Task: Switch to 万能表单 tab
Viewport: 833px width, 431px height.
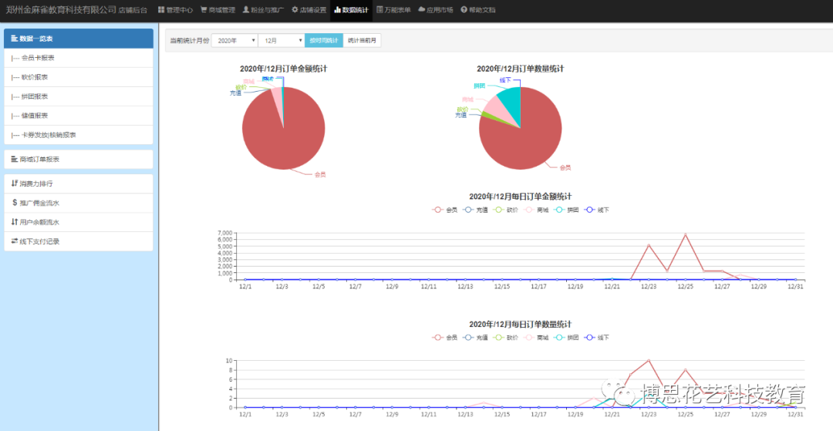Action: [393, 10]
